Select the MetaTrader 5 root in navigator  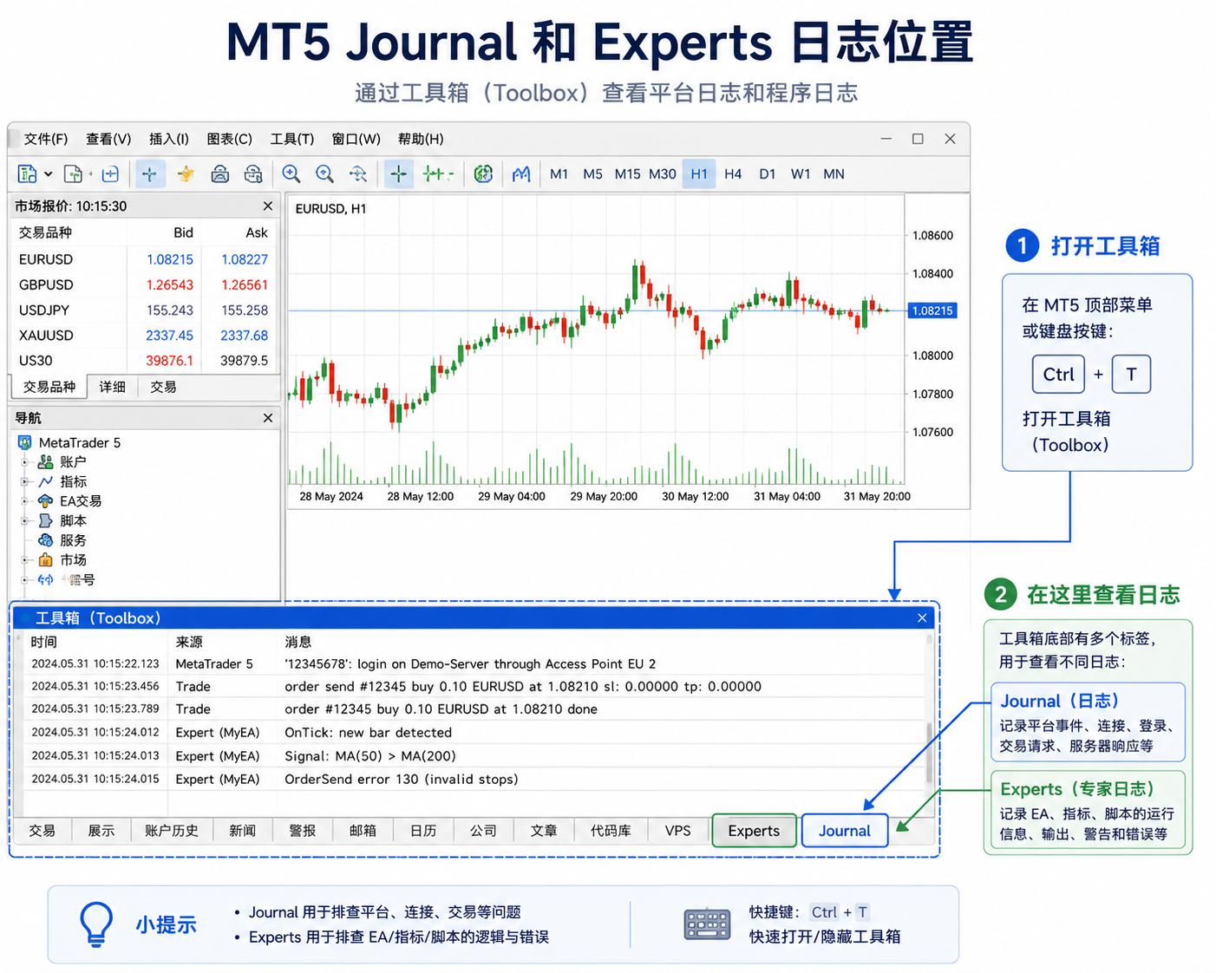click(69, 442)
